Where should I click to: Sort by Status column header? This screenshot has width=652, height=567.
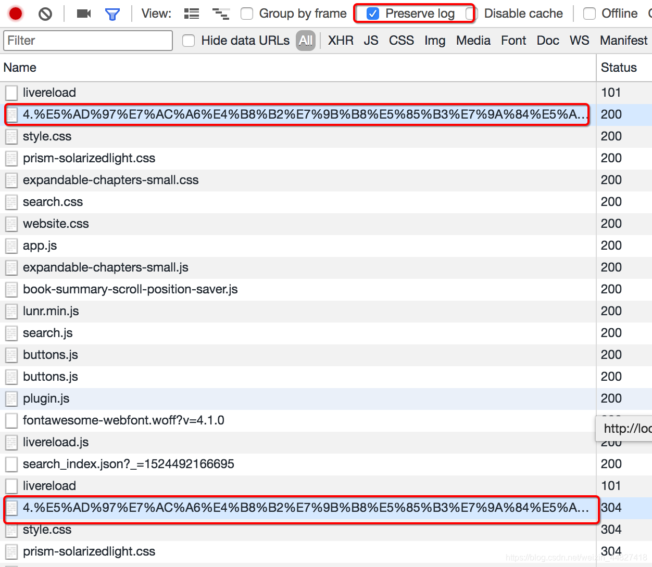624,68
